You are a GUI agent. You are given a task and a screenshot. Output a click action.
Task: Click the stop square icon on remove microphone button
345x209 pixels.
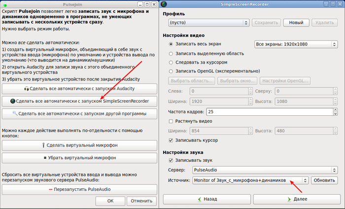45,158
